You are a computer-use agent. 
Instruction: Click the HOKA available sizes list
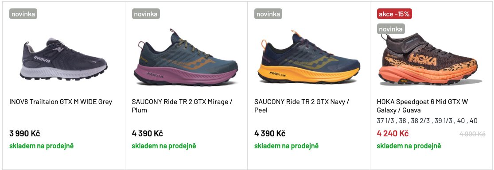(427, 120)
